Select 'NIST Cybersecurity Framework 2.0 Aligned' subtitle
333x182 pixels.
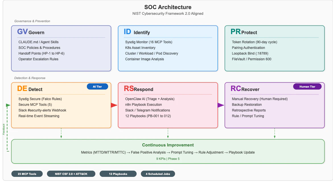[x=168, y=14]
